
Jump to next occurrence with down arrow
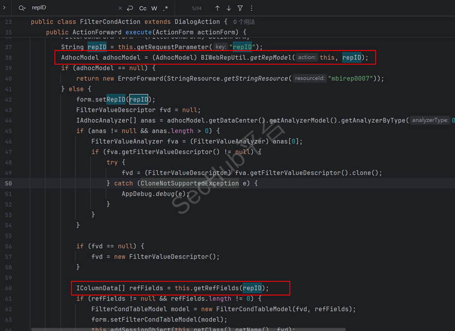click(229, 8)
